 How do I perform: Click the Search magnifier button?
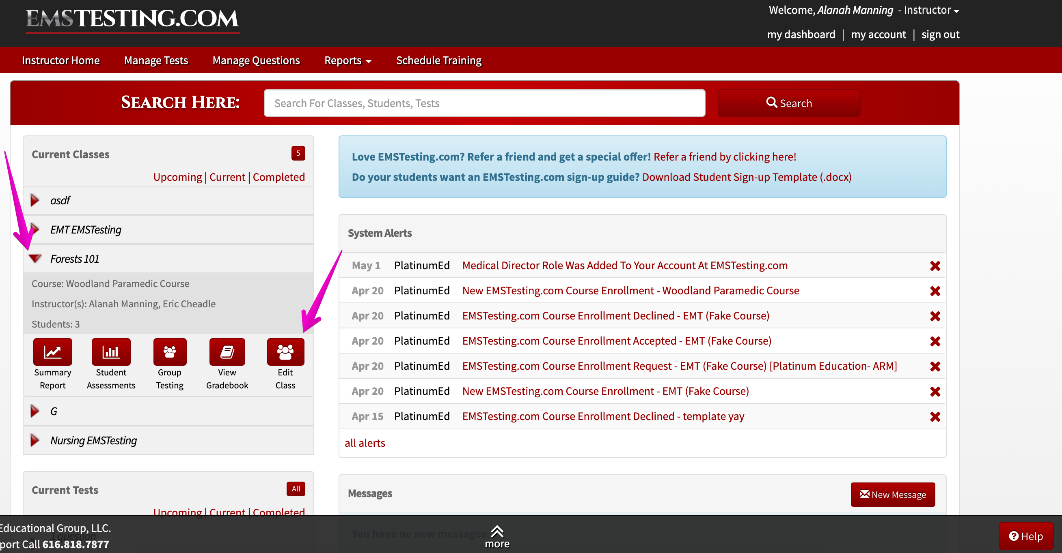(x=788, y=103)
